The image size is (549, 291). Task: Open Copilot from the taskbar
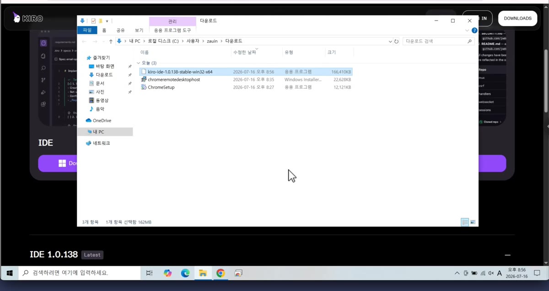click(x=167, y=273)
